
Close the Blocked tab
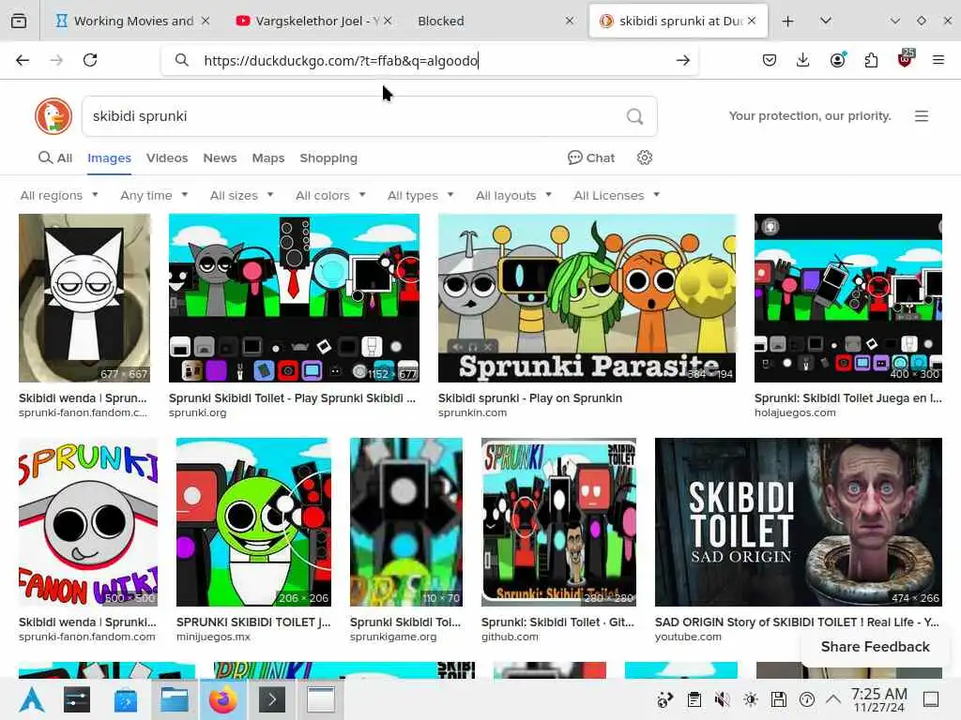570,21
